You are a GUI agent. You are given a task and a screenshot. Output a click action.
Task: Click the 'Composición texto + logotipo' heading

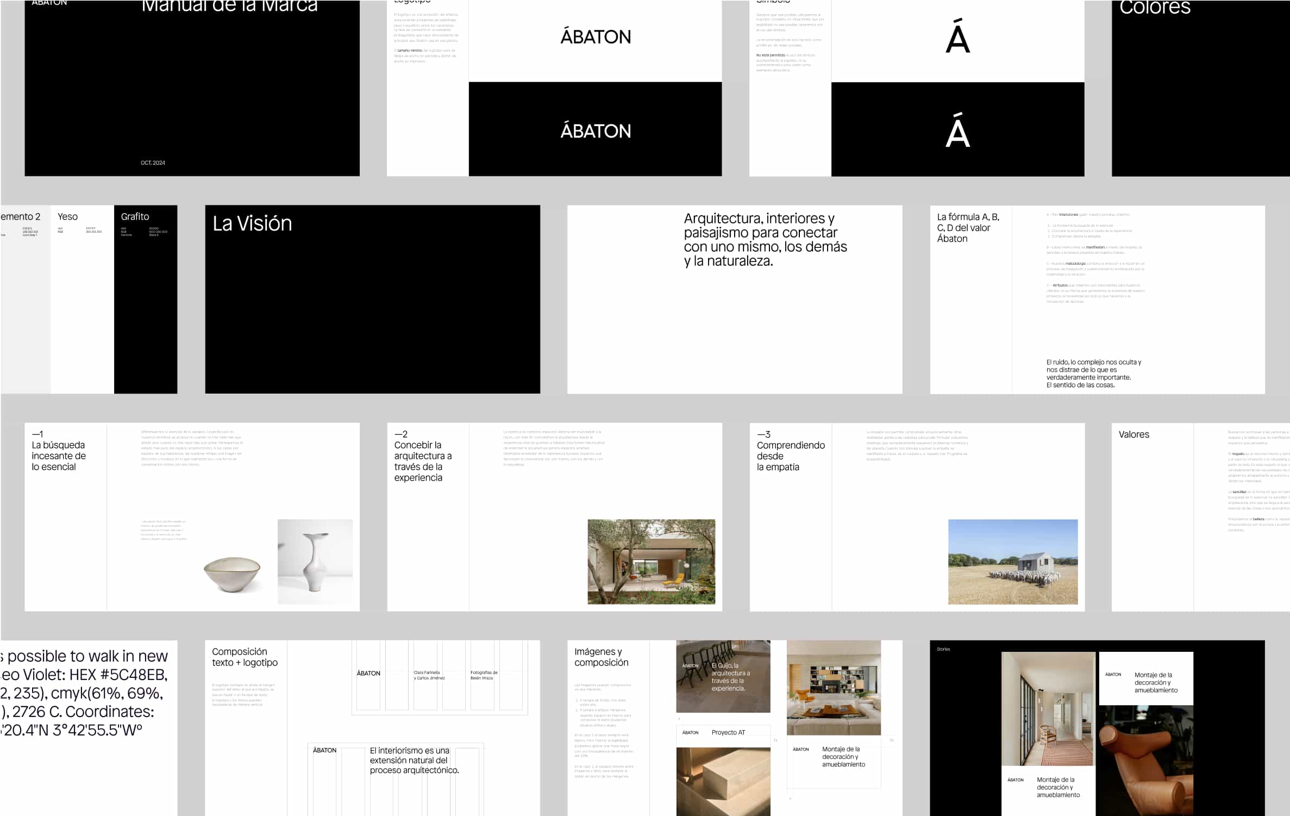(x=245, y=657)
